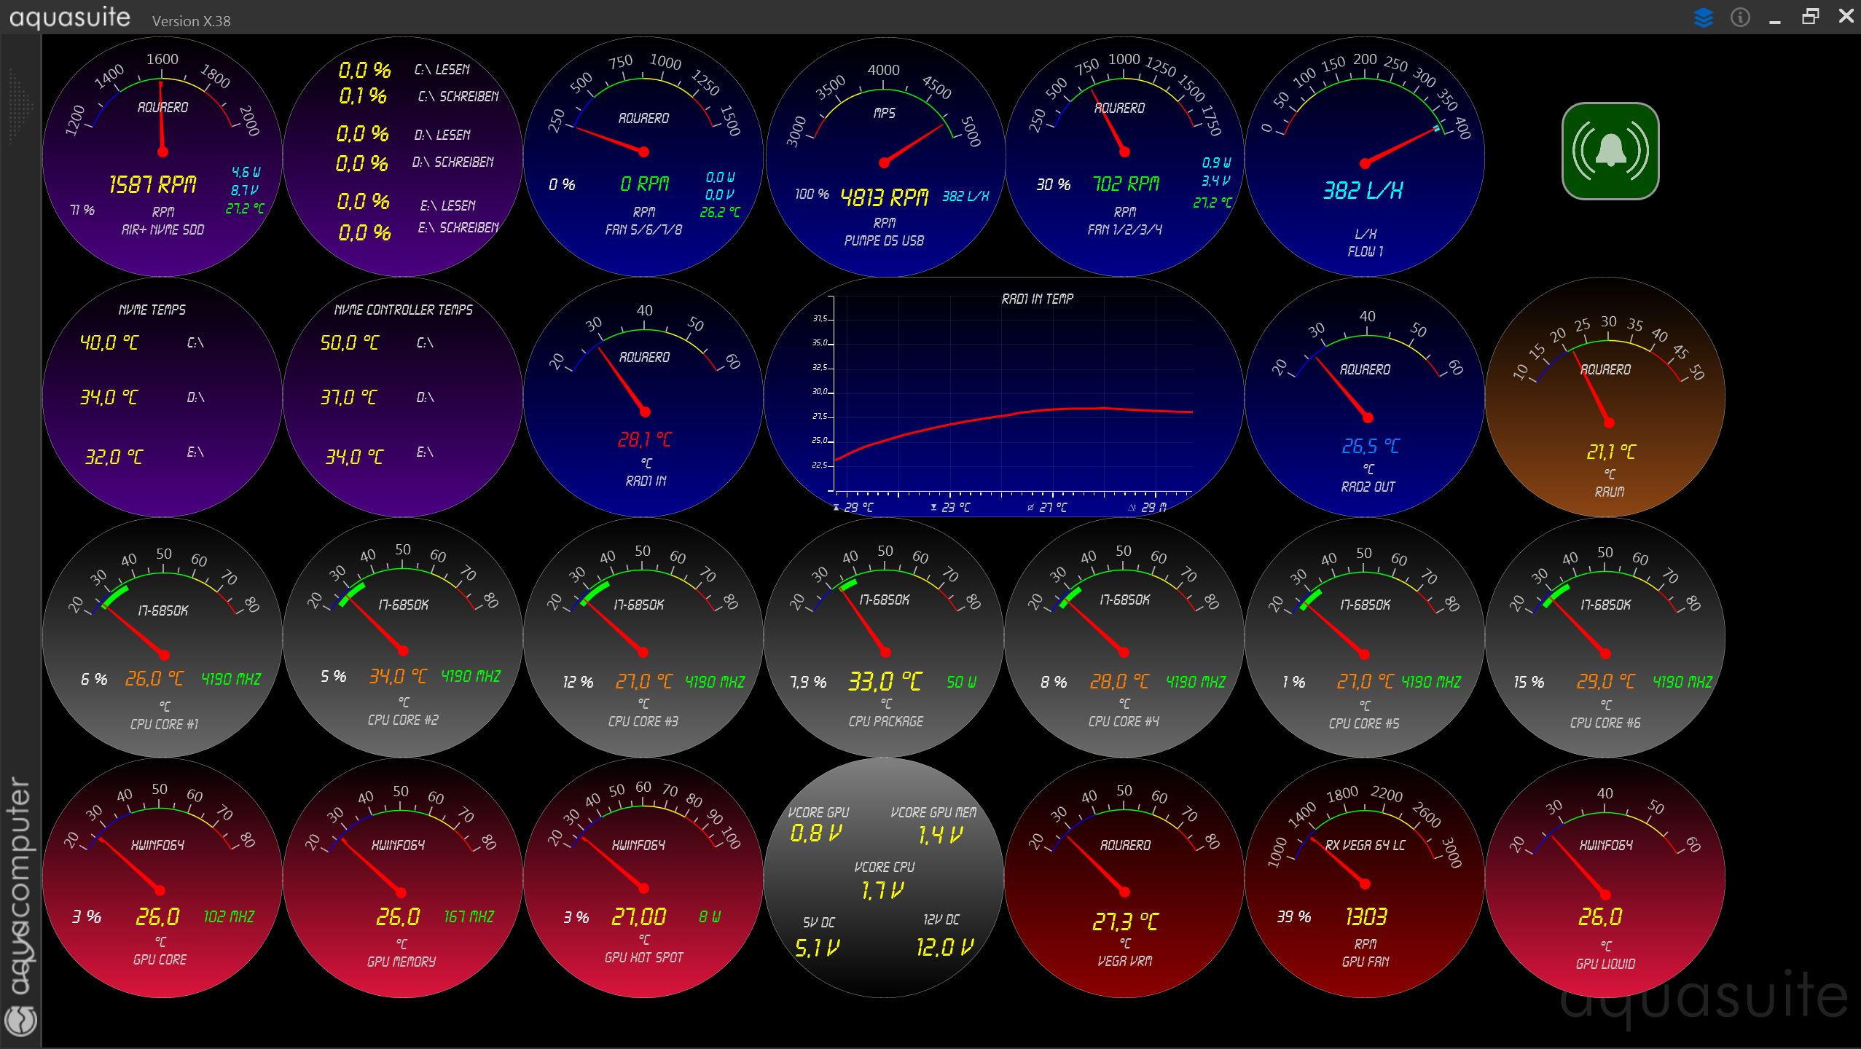Expand the sidebar with dotted arrow

tap(20, 106)
